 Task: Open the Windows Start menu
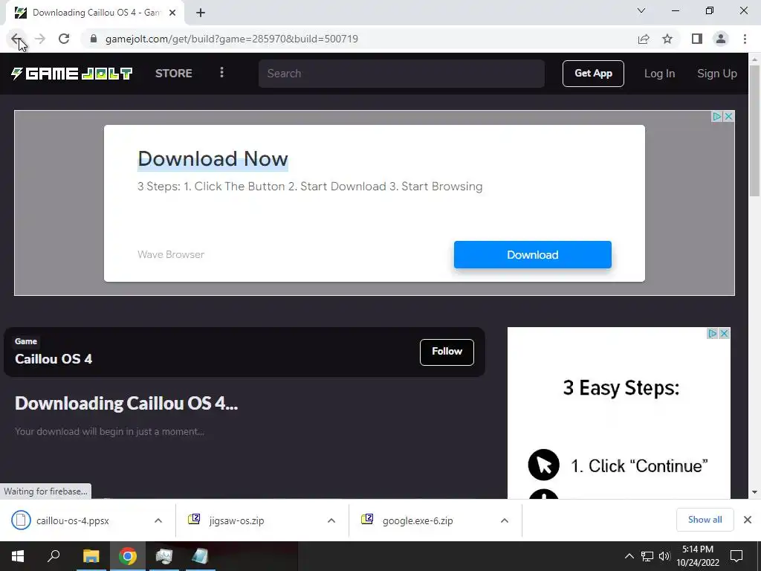pyautogui.click(x=18, y=556)
